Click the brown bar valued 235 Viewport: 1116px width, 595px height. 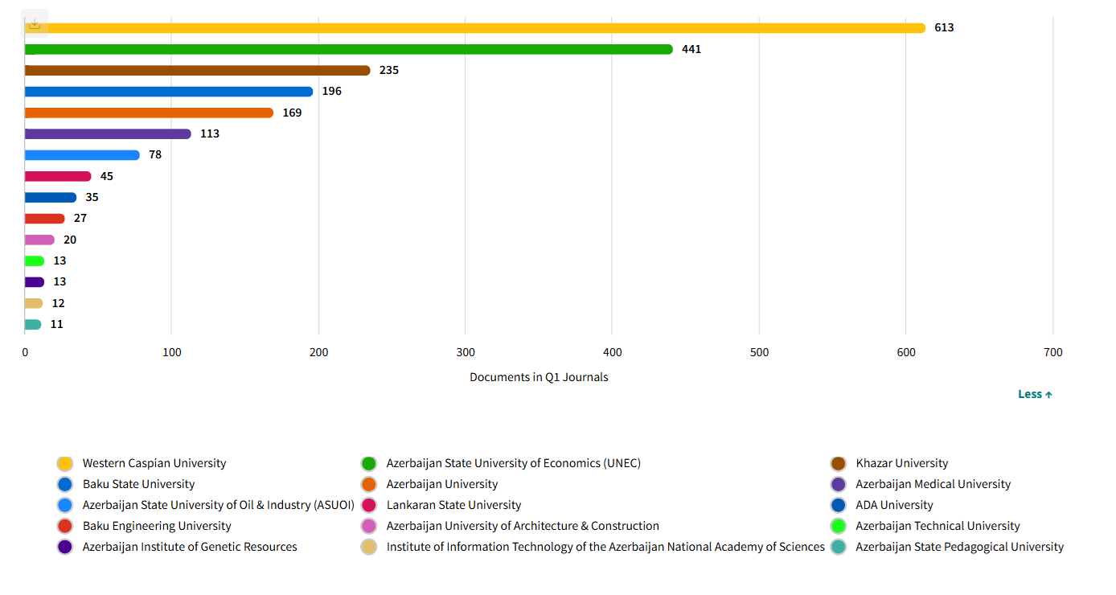click(x=197, y=71)
